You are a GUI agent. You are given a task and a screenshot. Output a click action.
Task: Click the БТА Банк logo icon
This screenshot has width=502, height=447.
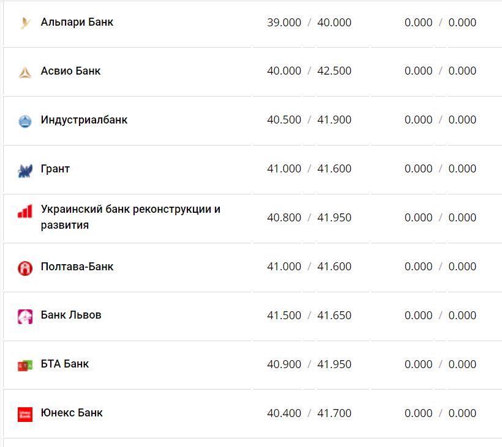(24, 365)
